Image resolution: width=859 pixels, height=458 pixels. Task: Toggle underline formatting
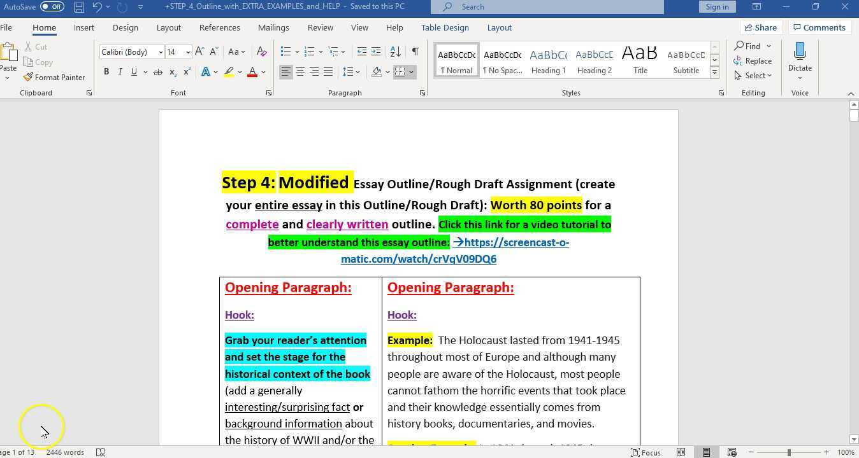pos(133,71)
